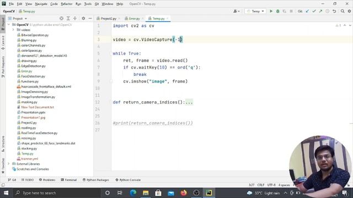Open the Git tool window
The width and height of the screenshot is (353, 198).
point(12,180)
